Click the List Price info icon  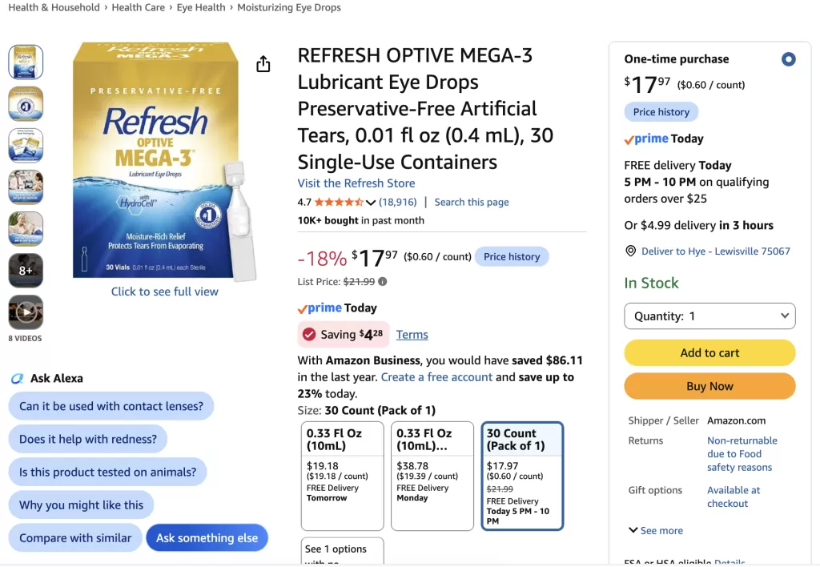click(383, 281)
